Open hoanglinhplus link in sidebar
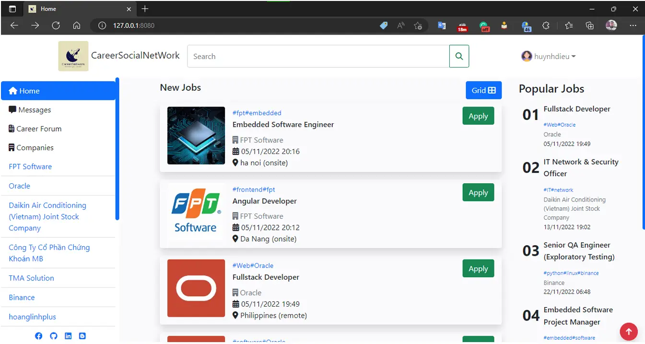Image resolution: width=645 pixels, height=344 pixels. pyautogui.click(x=32, y=317)
